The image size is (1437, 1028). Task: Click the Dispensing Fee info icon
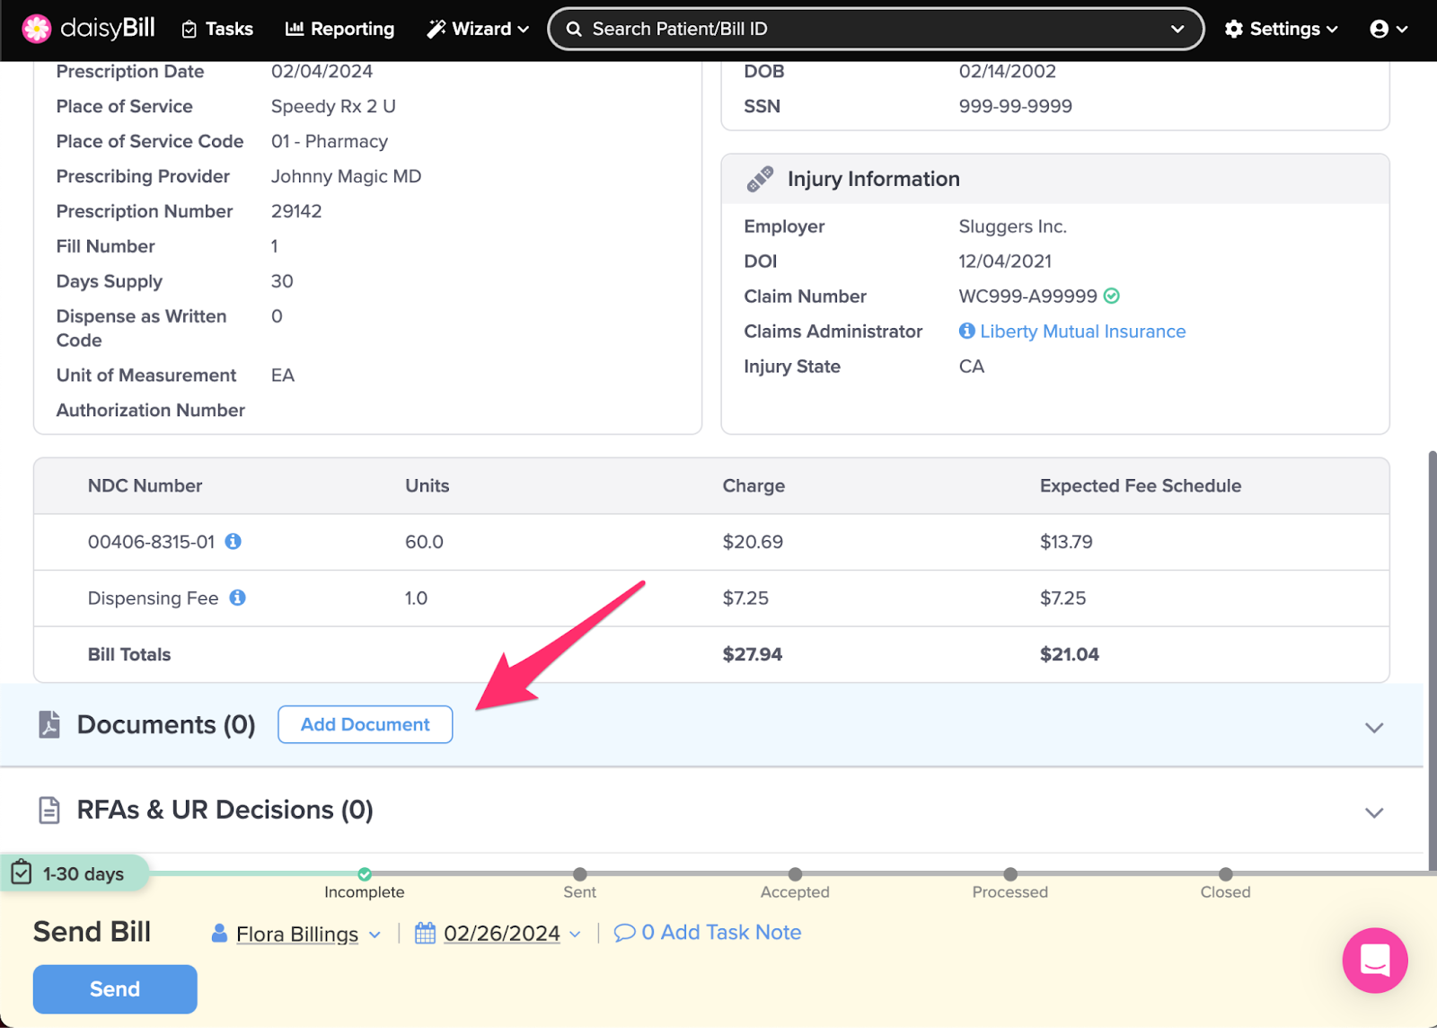click(237, 598)
